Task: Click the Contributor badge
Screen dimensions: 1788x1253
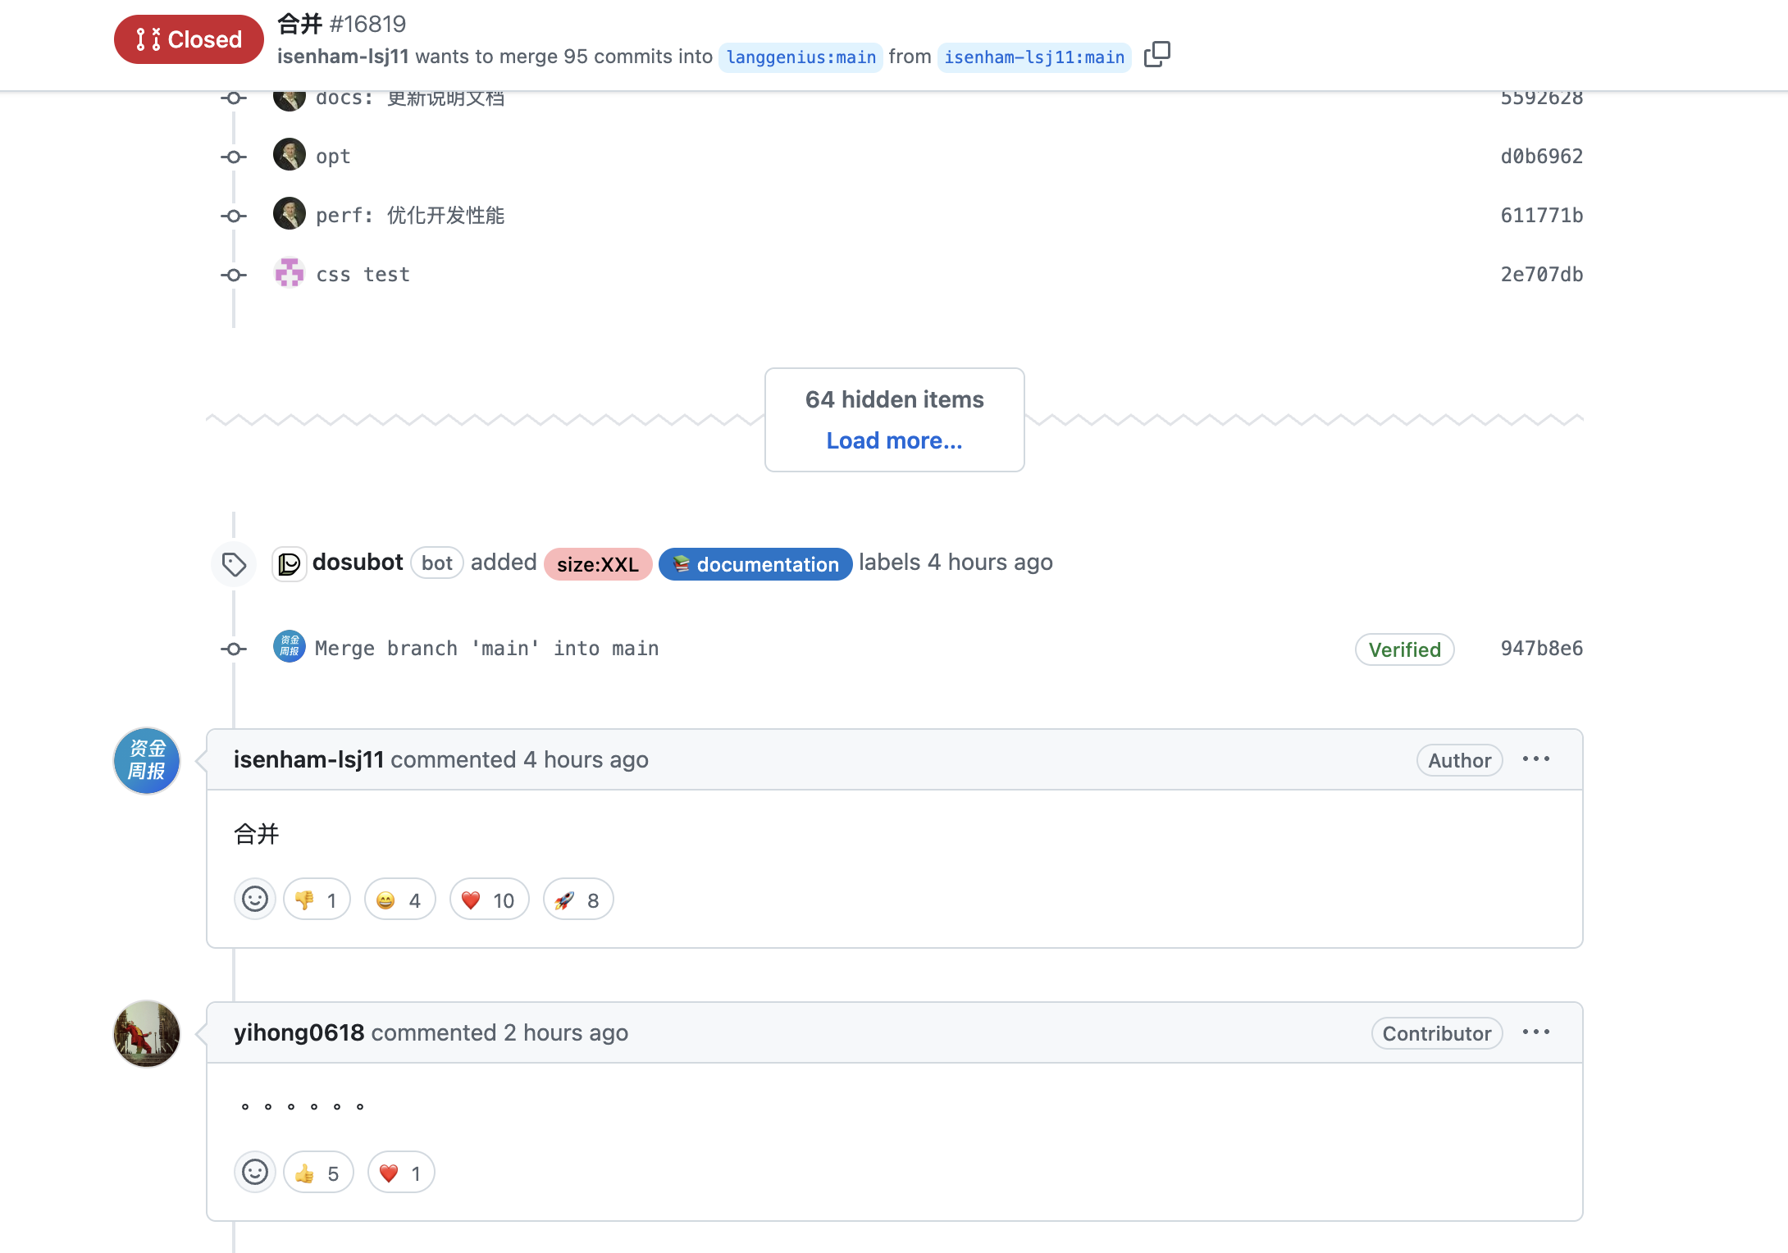Action: [x=1436, y=1033]
